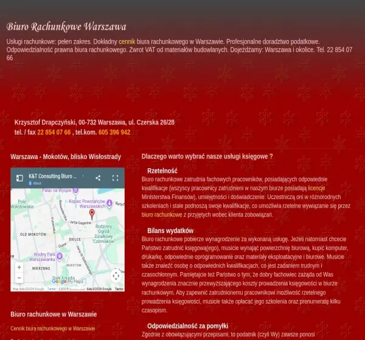Toggle the map legend sidebar icon
The height and width of the screenshot is (340, 365).
(19, 178)
